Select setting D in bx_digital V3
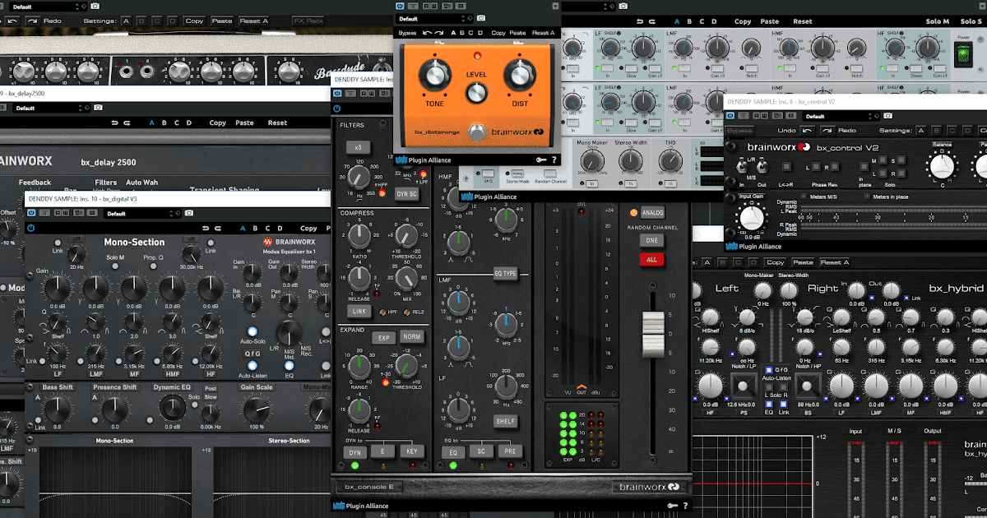 280,229
